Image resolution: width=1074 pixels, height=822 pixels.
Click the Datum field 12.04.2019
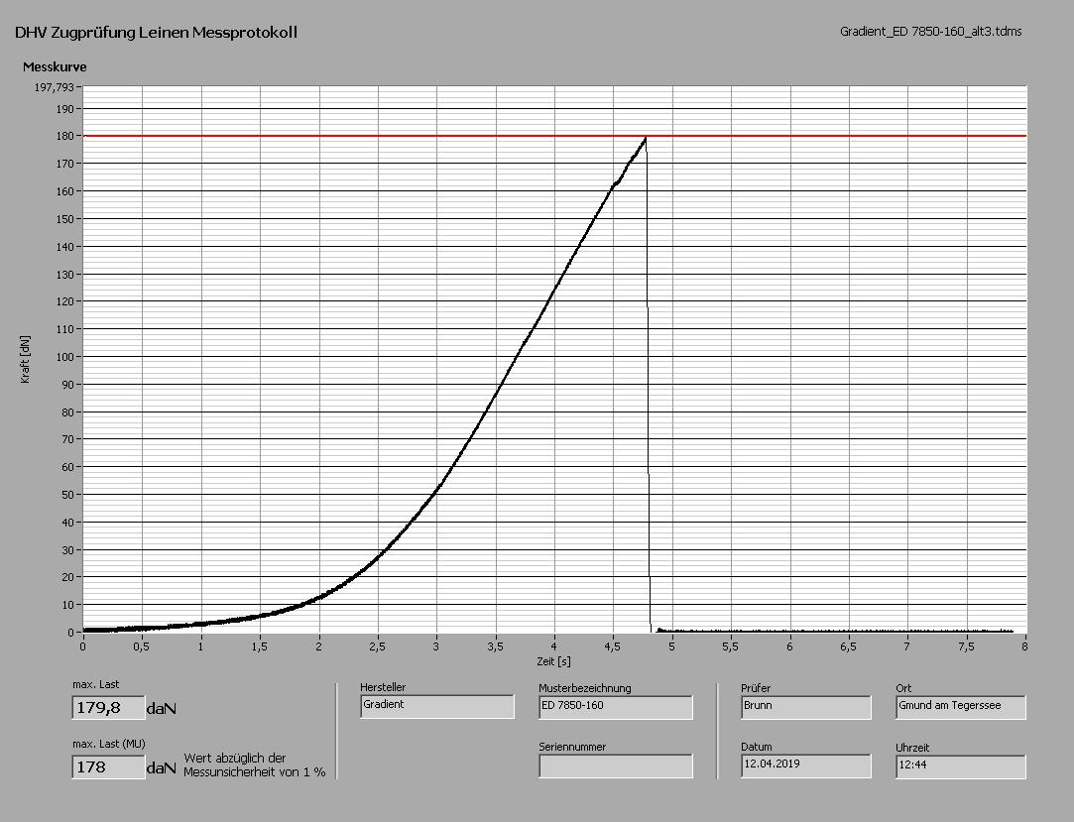(806, 765)
